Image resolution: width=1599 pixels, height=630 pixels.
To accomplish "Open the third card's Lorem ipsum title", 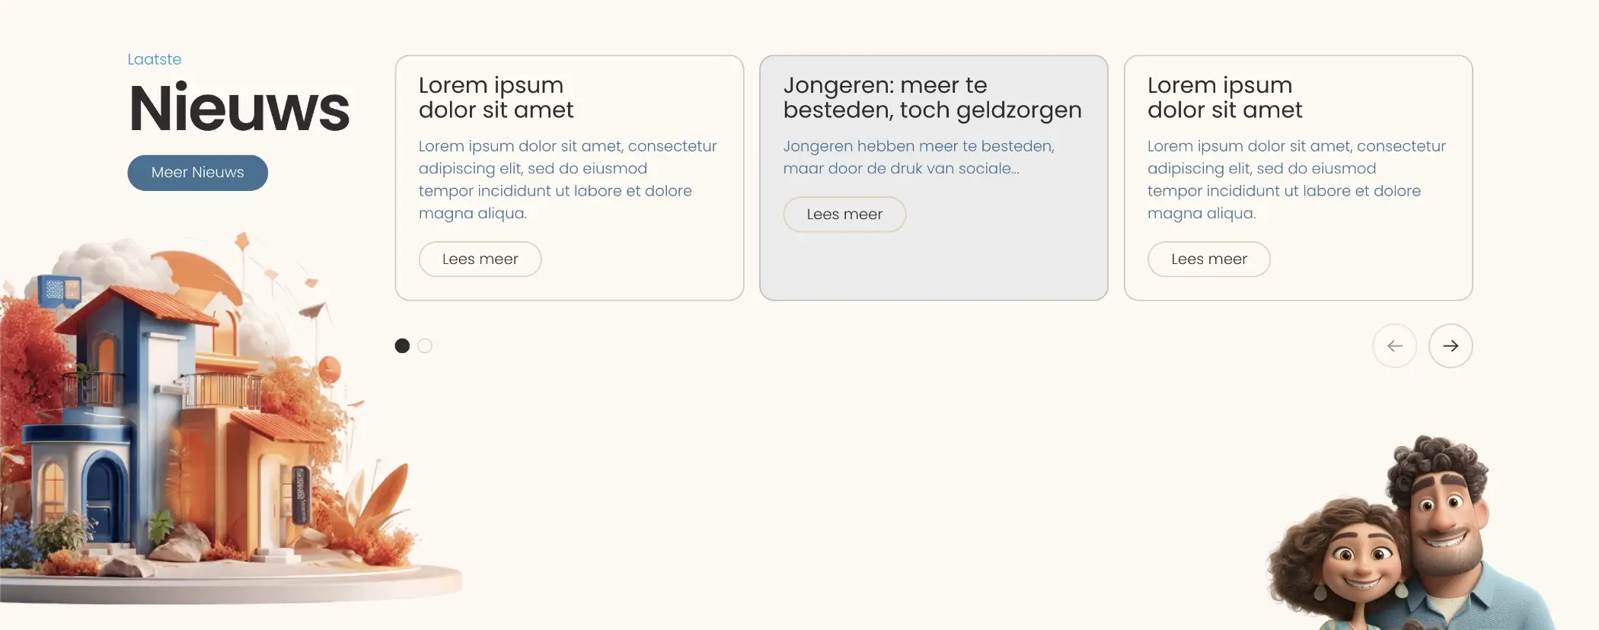I will tap(1224, 98).
